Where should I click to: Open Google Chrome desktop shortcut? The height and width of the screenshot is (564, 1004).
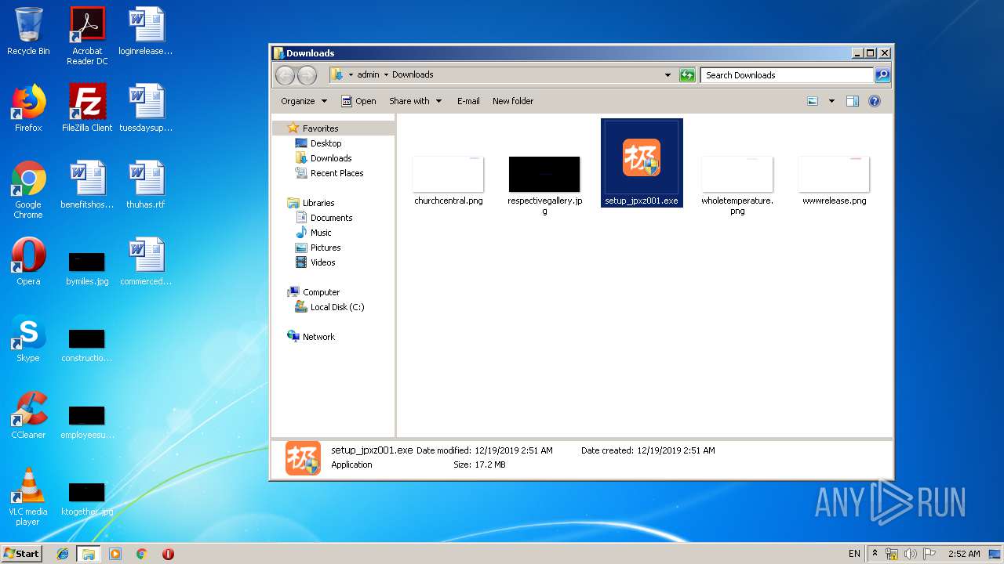pos(28,190)
